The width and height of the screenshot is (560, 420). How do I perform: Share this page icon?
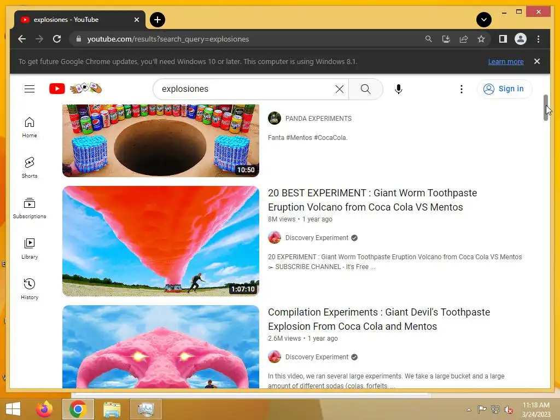(x=464, y=39)
